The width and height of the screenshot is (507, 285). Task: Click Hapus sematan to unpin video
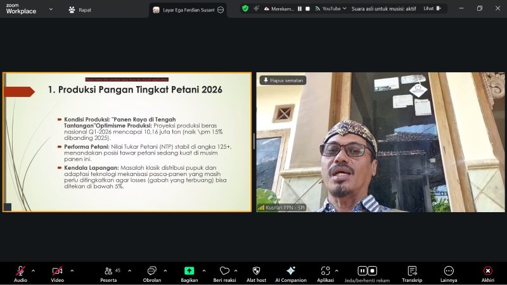pos(283,80)
